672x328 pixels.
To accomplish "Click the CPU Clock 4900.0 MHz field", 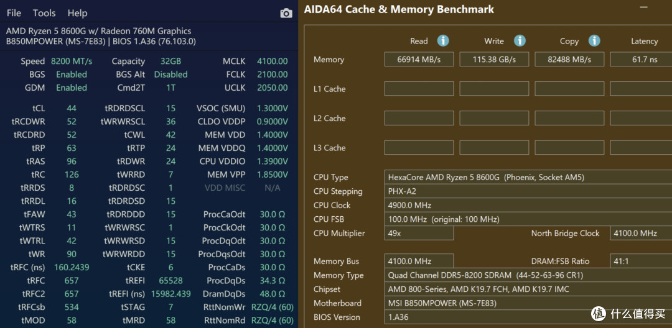I will click(528, 205).
